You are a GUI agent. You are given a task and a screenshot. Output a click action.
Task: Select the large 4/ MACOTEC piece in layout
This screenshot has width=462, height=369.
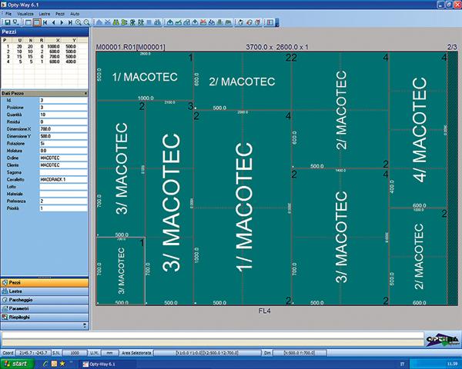pyautogui.click(x=419, y=130)
